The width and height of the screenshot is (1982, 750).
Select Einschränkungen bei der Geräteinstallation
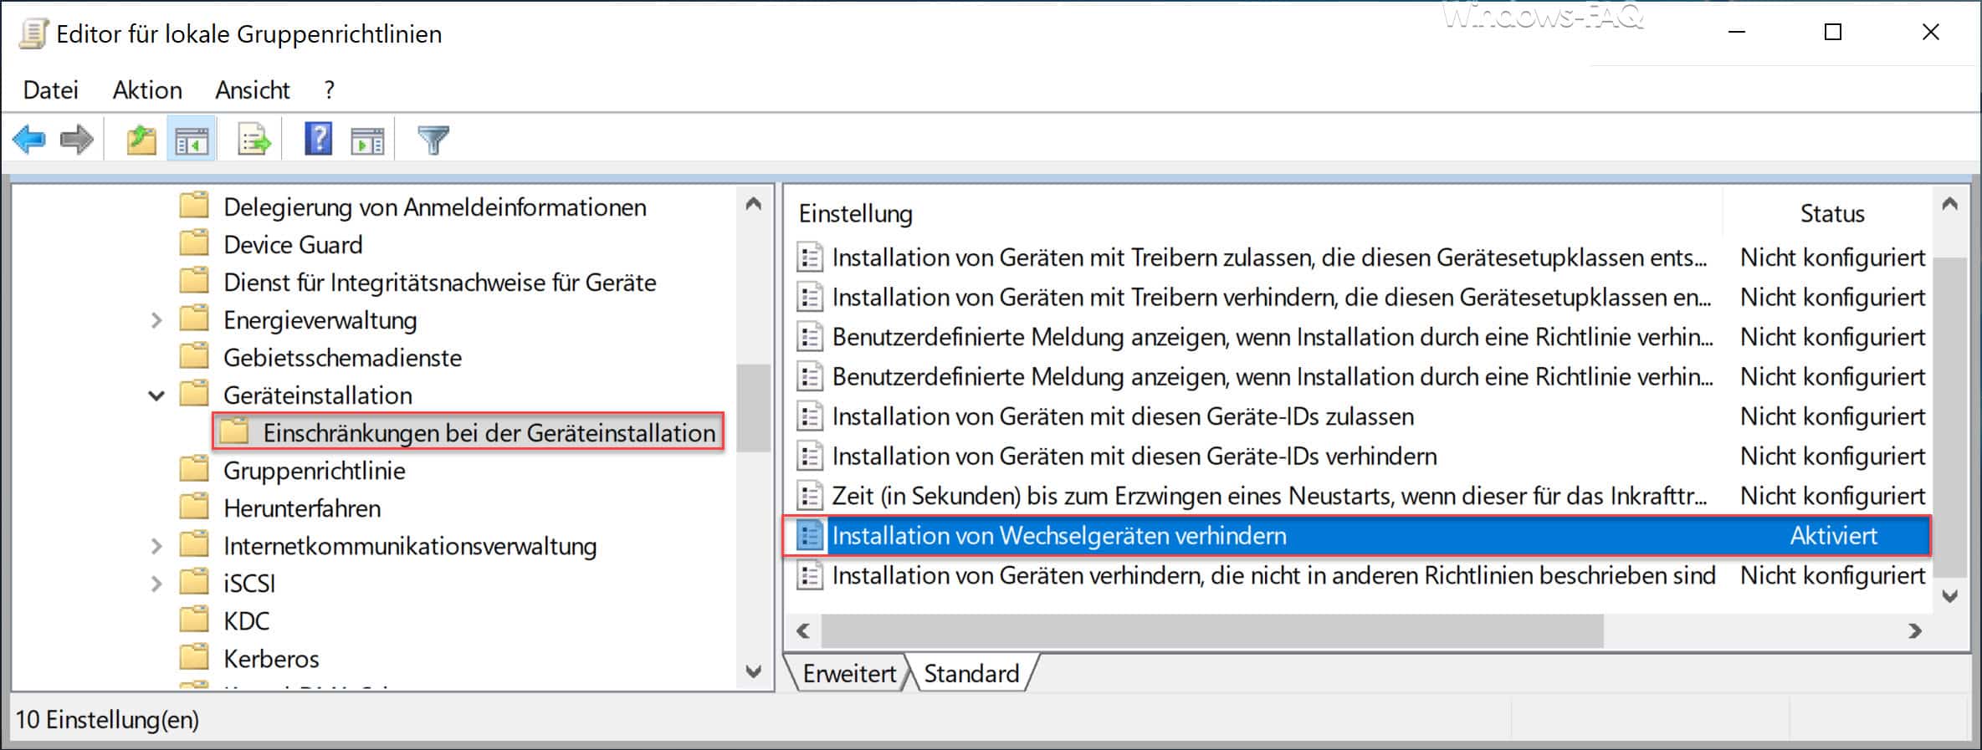[x=489, y=432]
